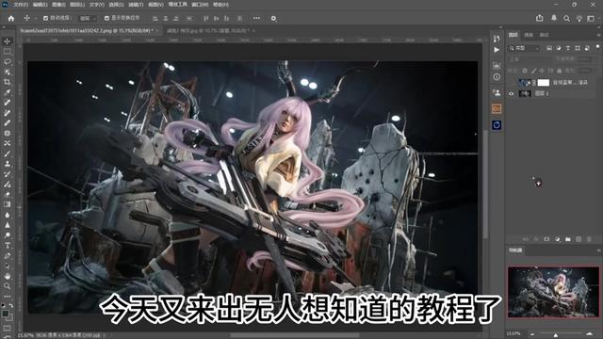Image resolution: width=603 pixels, height=339 pixels.
Task: Close the first document tab
Action: (157, 30)
